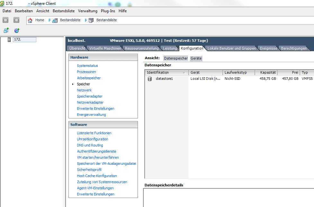Screen dimensions: 314x207
Task: Open the Speicheradapter link
Action: [90, 96]
